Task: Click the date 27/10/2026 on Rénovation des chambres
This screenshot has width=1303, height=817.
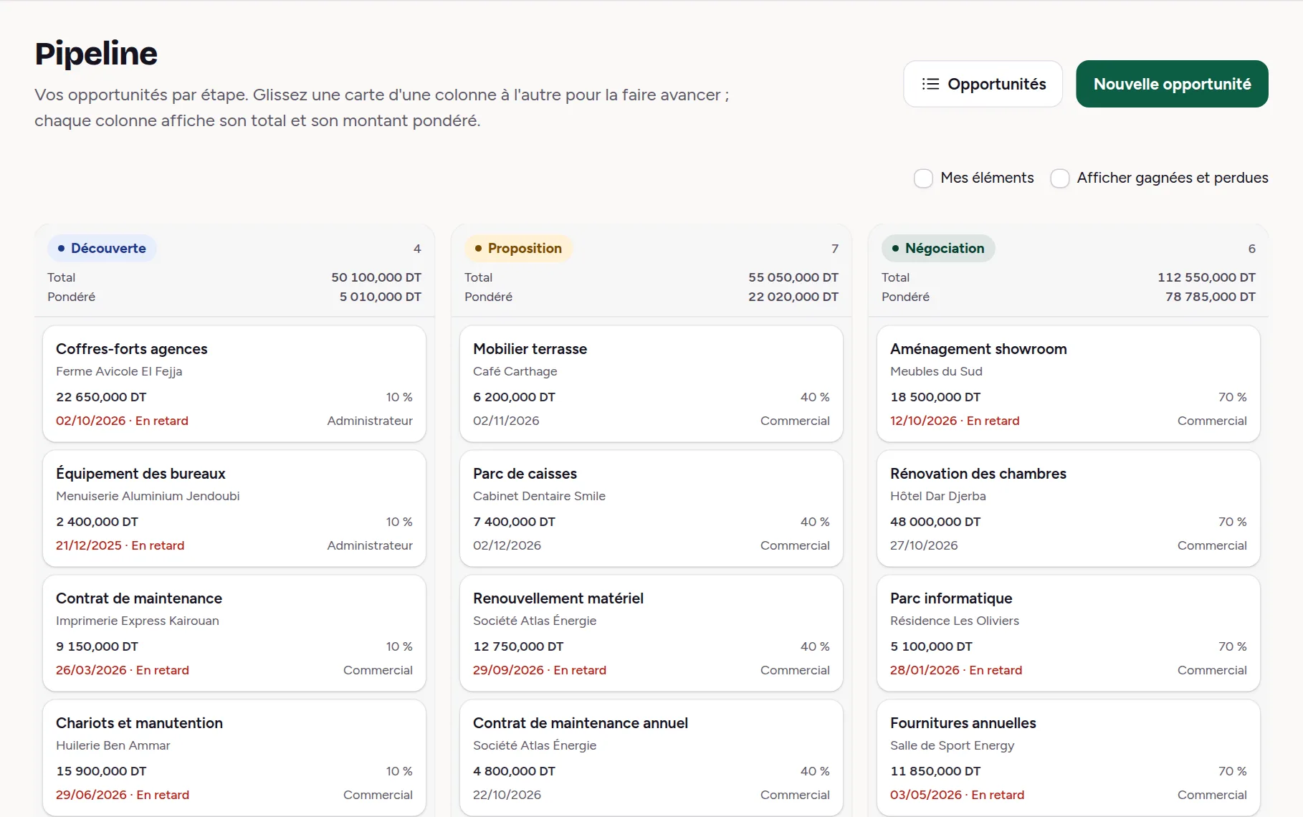Action: pos(924,545)
